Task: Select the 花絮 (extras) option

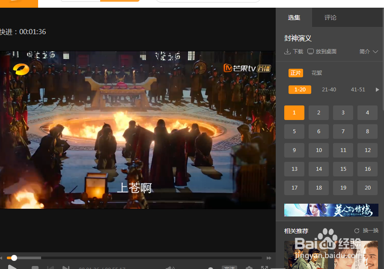Action: (316, 73)
